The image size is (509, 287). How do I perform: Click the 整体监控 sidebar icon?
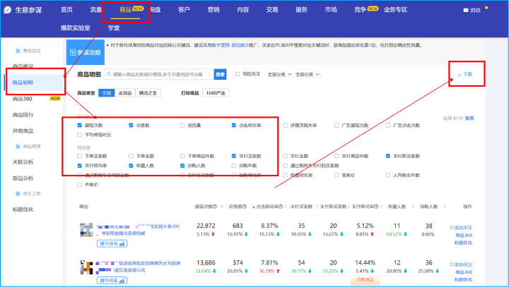click(x=19, y=52)
